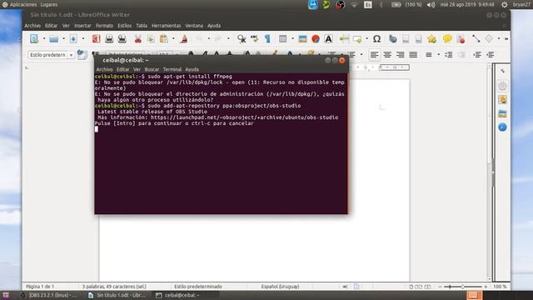Screen dimensions: 533x300
Task: Show more toolbar items chevron
Action: point(506,39)
